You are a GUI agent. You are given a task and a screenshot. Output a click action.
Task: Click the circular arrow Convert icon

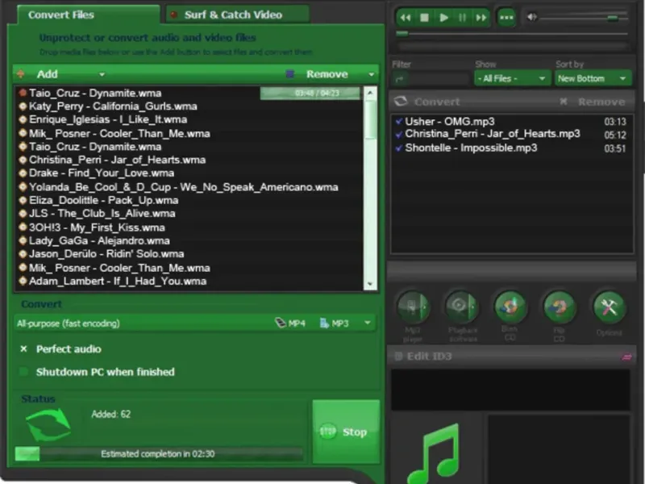(x=401, y=102)
